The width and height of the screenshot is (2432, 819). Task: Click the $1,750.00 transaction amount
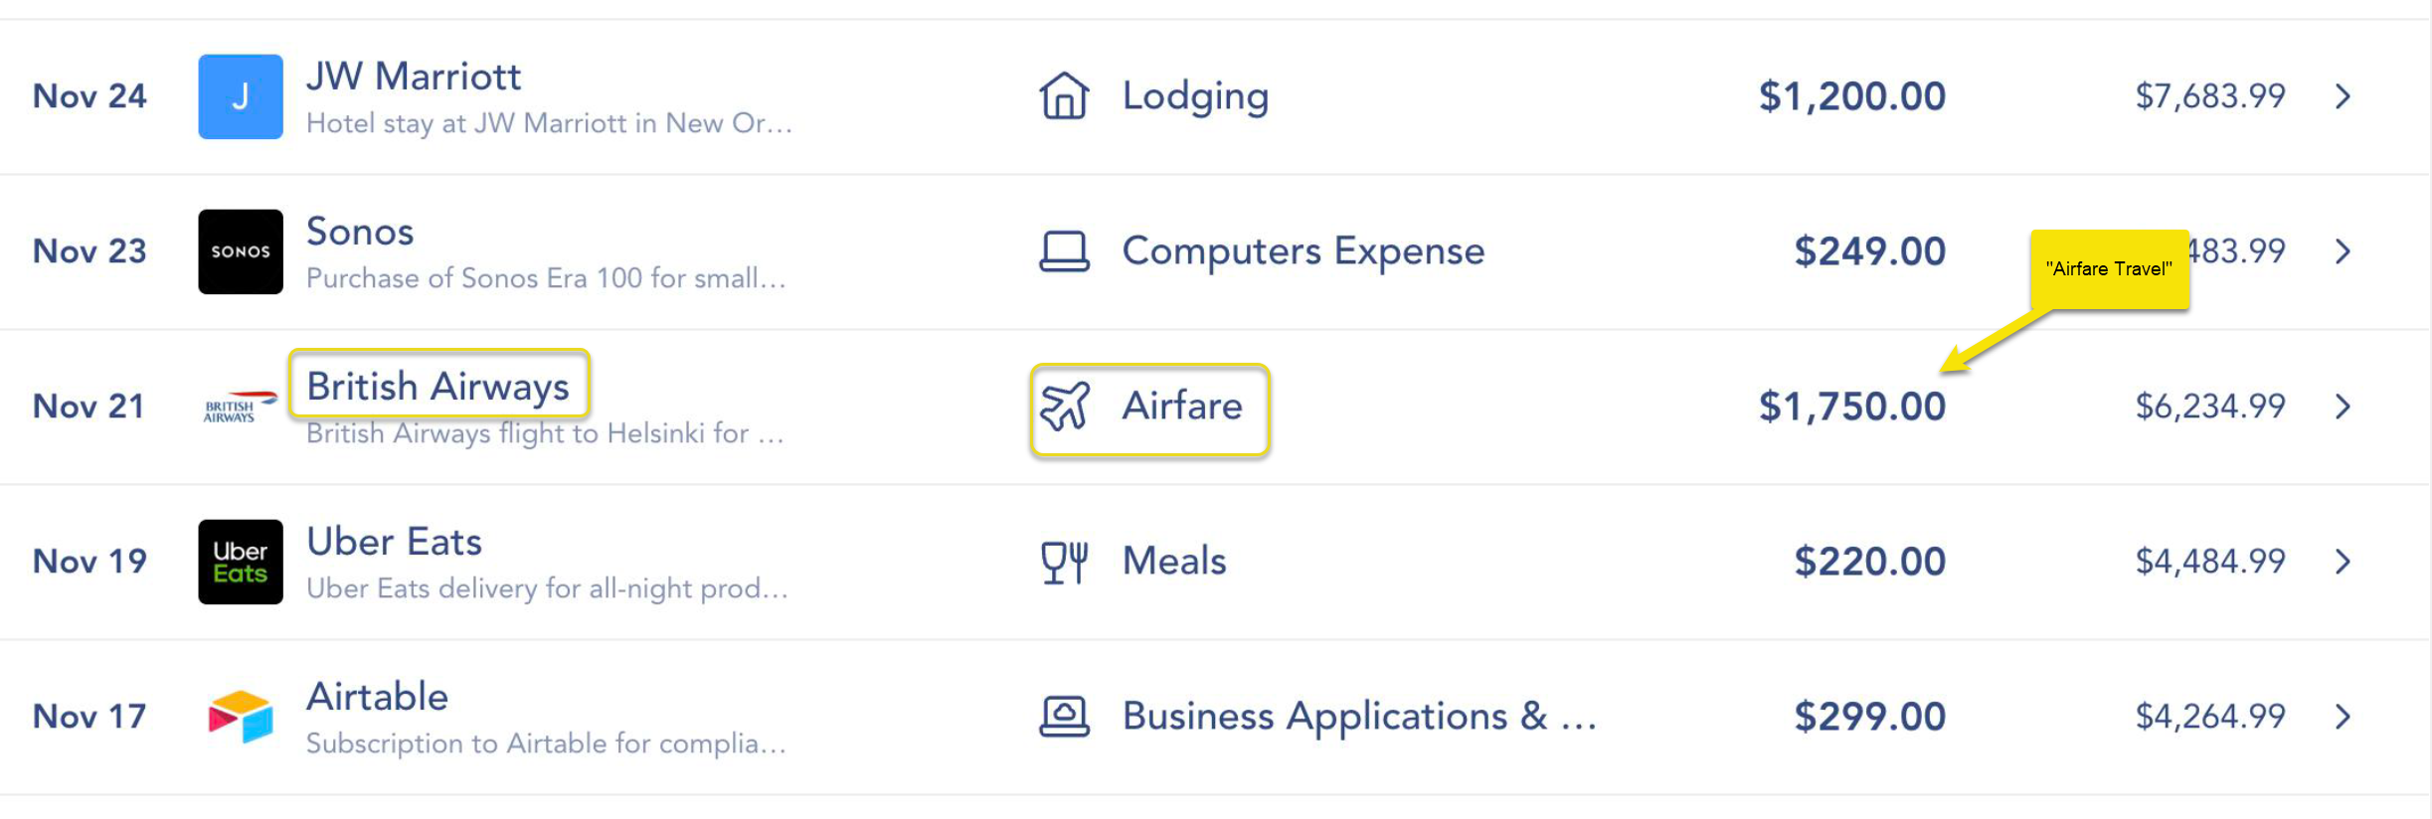click(1851, 407)
